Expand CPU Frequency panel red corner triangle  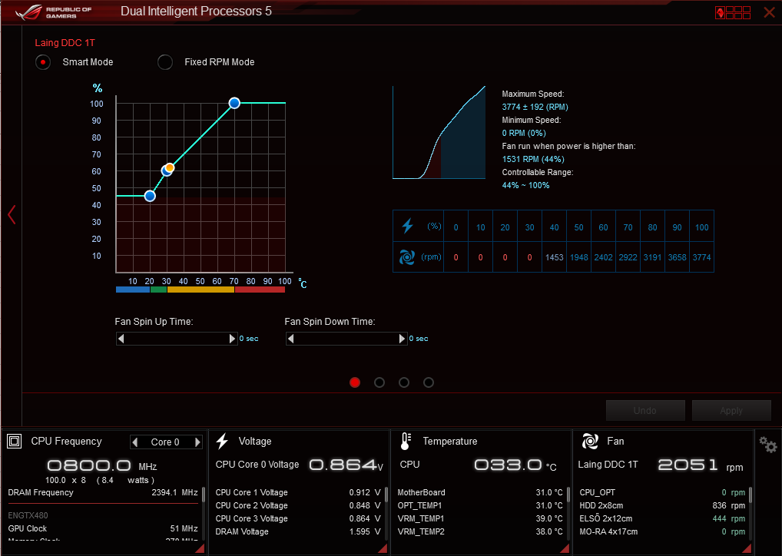(200, 548)
